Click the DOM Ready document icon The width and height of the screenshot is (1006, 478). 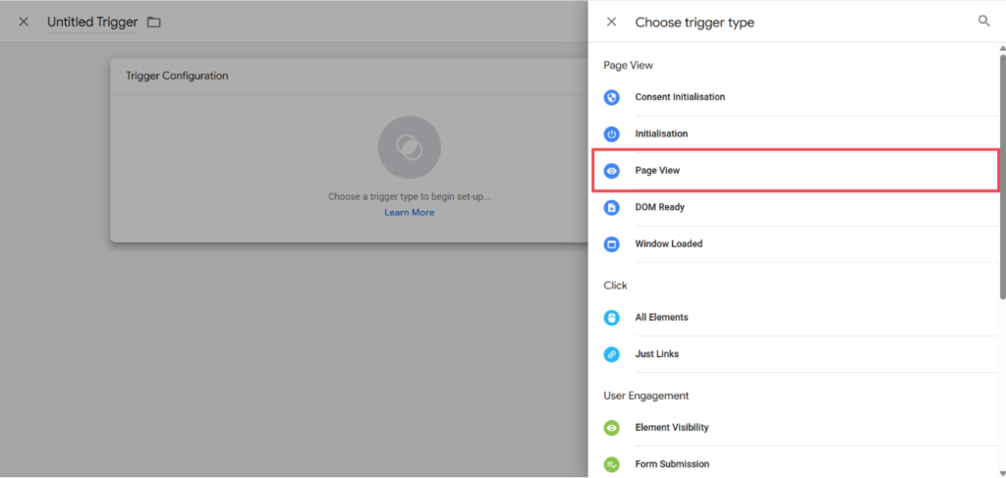[611, 208]
